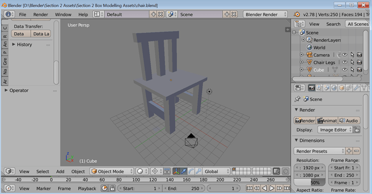Screen dimensions: 372x194
Task: Click the Animation render button
Action: pos(327,120)
